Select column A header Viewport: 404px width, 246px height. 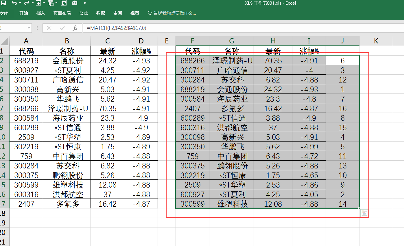(x=26, y=41)
